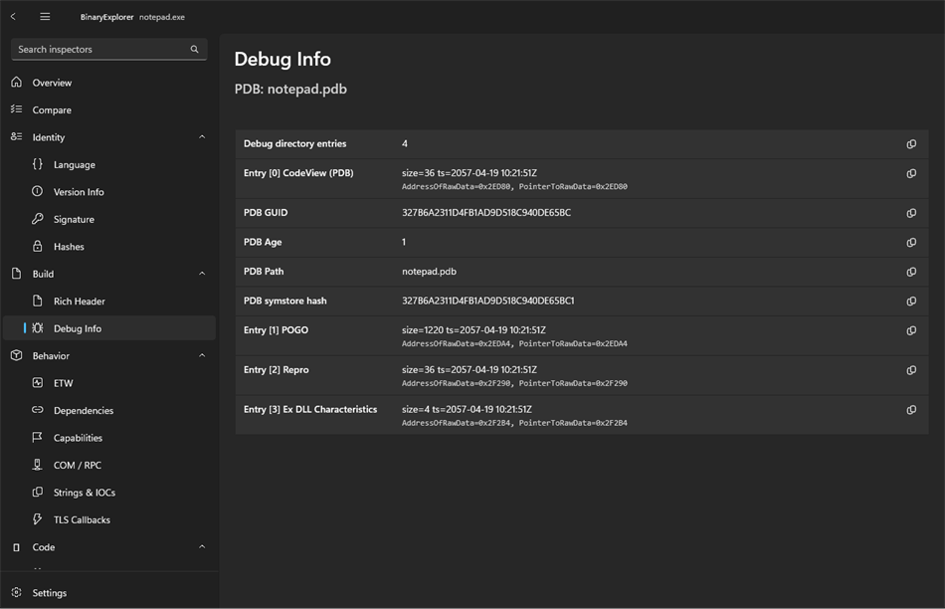The image size is (945, 609).
Task: Click the TLS Callbacks lightning icon
Action: pyautogui.click(x=38, y=519)
